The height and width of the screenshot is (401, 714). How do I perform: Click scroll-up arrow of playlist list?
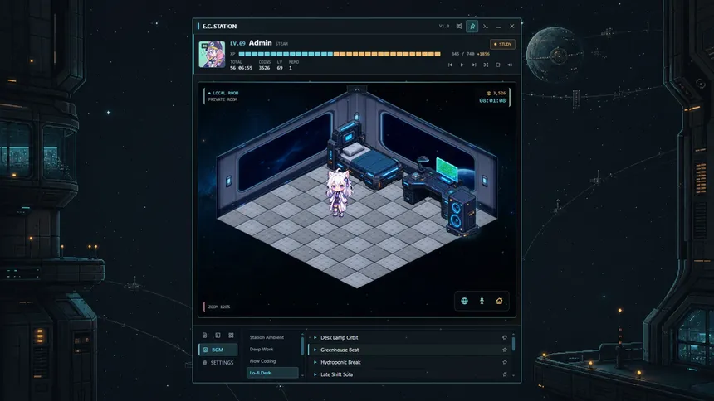[x=302, y=335]
